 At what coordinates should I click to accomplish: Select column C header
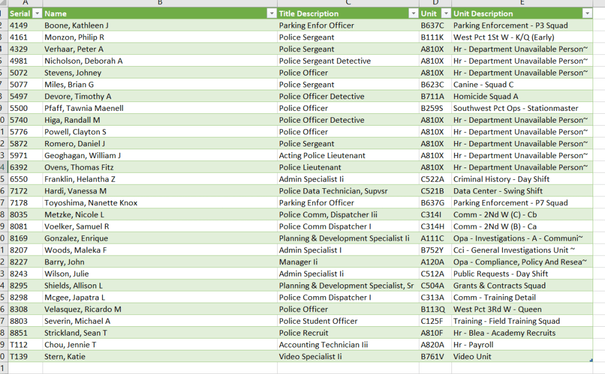pyautogui.click(x=348, y=3)
